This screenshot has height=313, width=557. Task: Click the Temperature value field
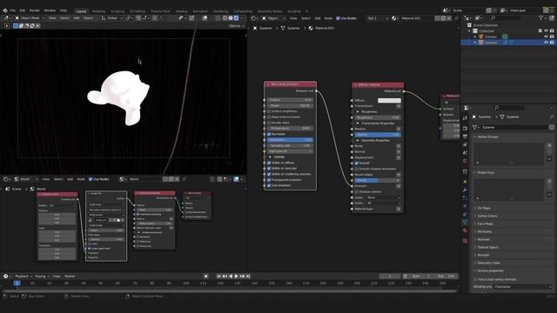(x=290, y=129)
